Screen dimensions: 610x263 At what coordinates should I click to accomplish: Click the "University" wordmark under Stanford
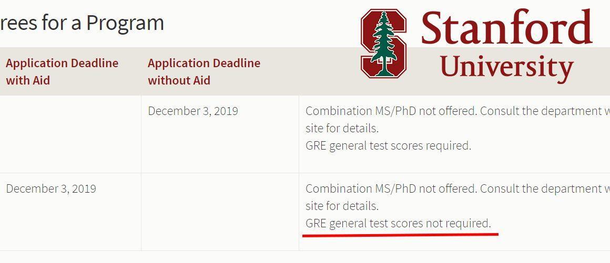507,68
